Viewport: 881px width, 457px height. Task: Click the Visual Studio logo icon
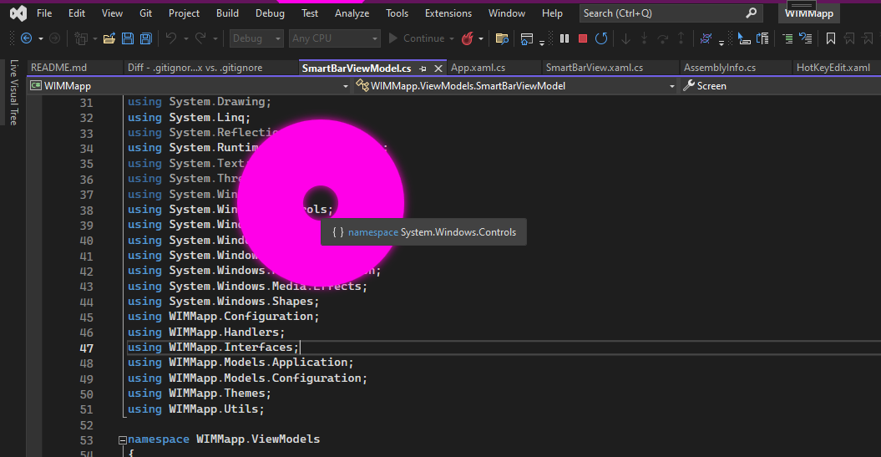(x=18, y=13)
